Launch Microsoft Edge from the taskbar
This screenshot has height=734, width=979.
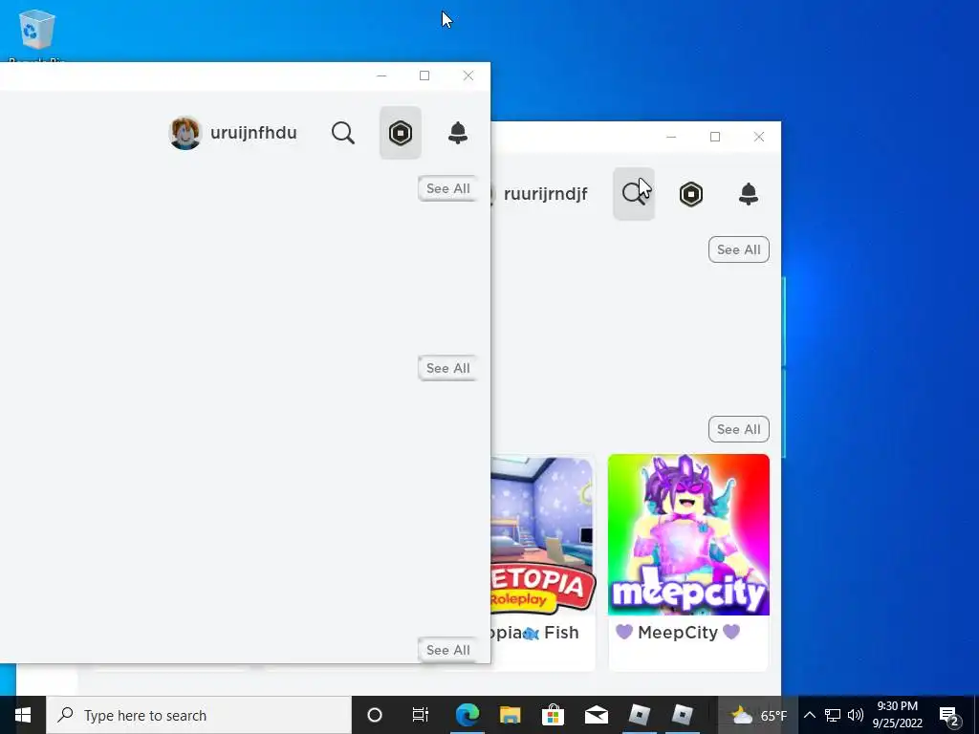click(467, 715)
